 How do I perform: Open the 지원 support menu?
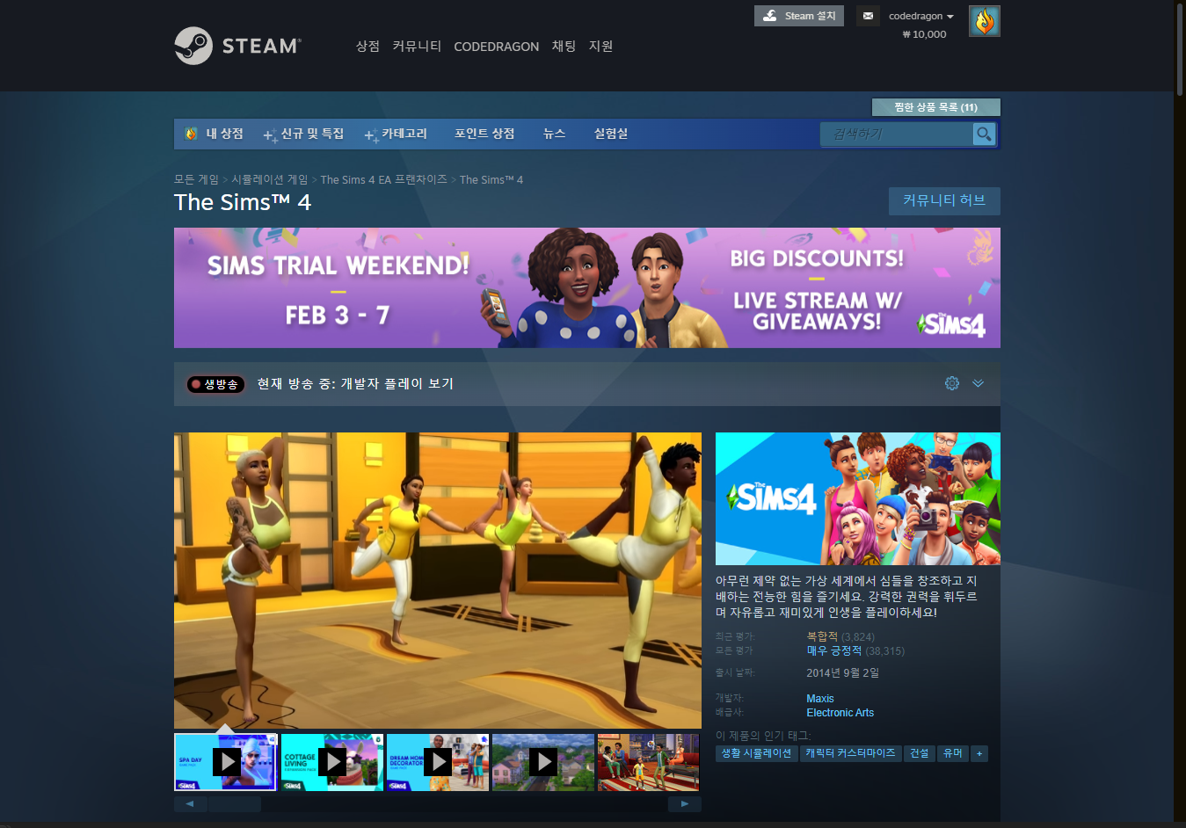click(x=600, y=46)
